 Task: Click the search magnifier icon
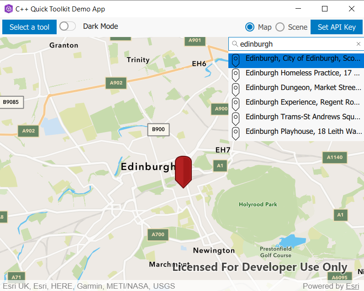pyautogui.click(x=235, y=44)
